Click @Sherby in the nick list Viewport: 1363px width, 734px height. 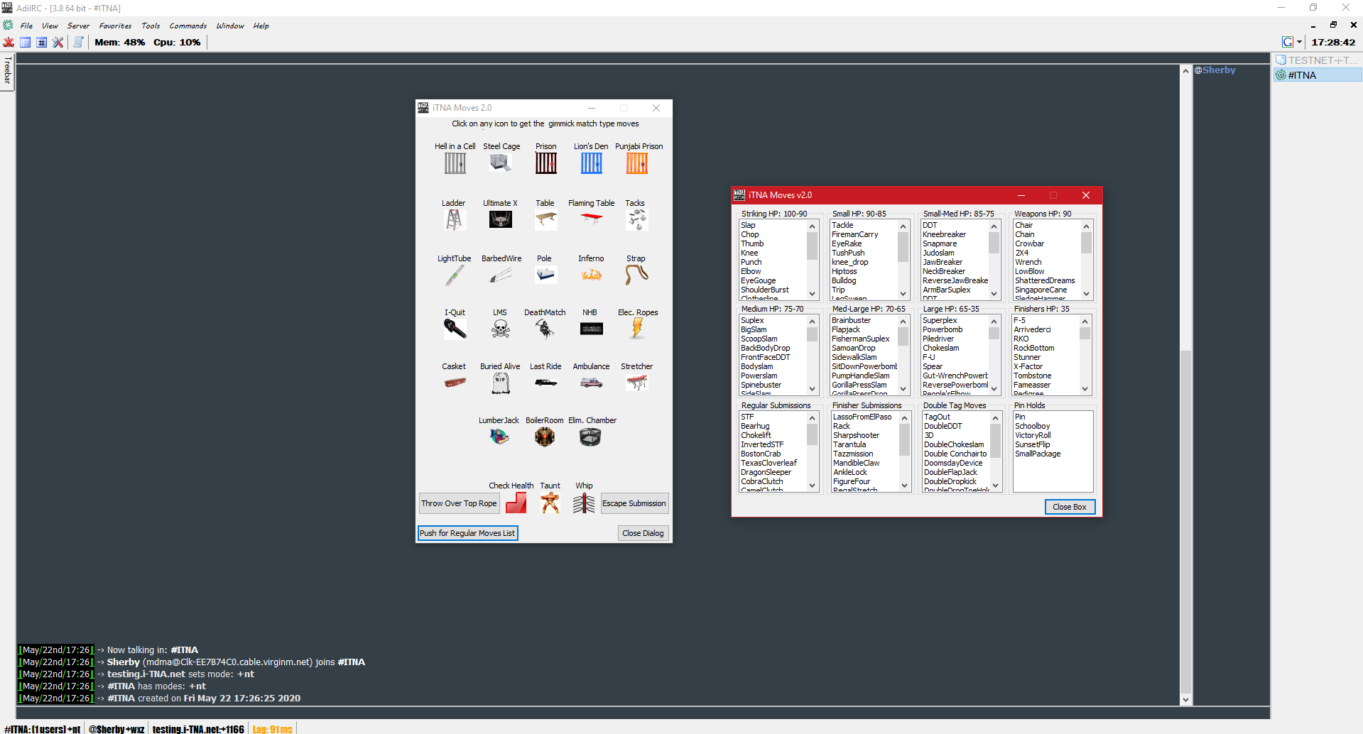point(1215,70)
